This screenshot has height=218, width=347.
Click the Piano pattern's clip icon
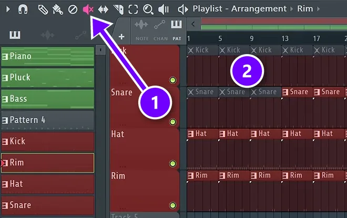[x=5, y=57]
